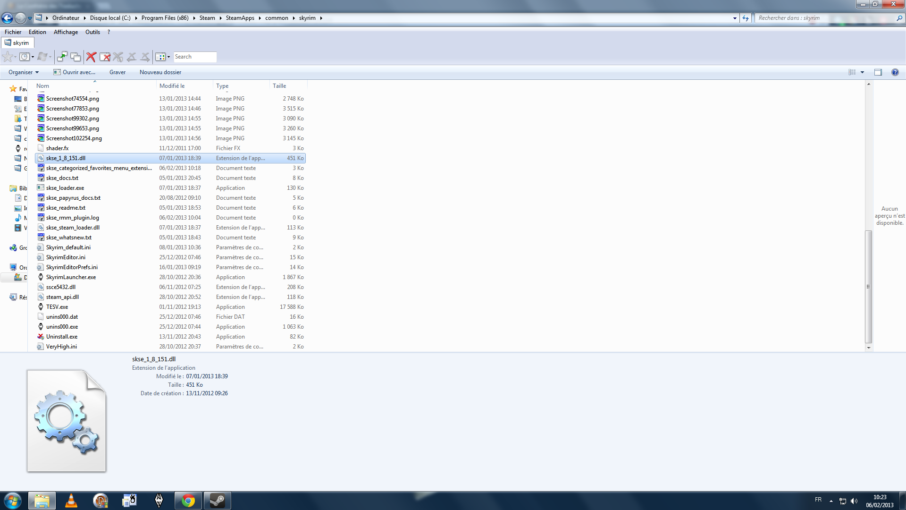Click the magnifier in the search box

coord(899,18)
